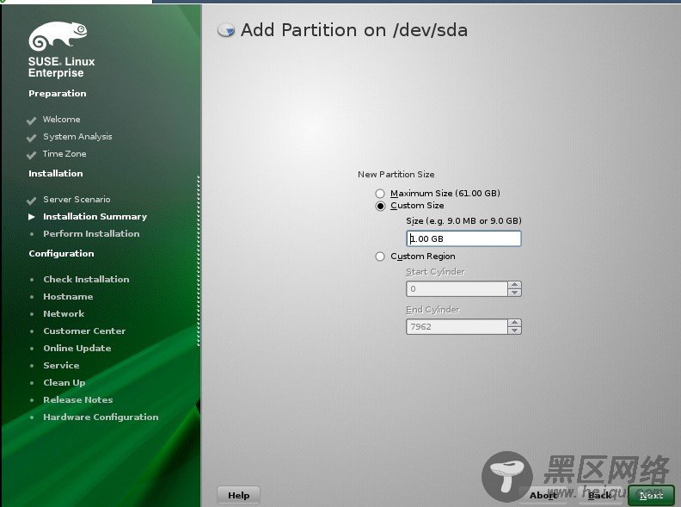Click the Server Scenario checkmark icon

coord(31,201)
